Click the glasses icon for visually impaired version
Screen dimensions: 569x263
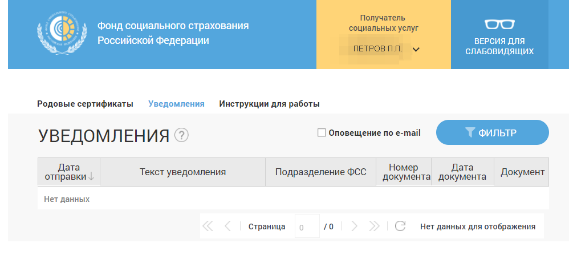(499, 25)
